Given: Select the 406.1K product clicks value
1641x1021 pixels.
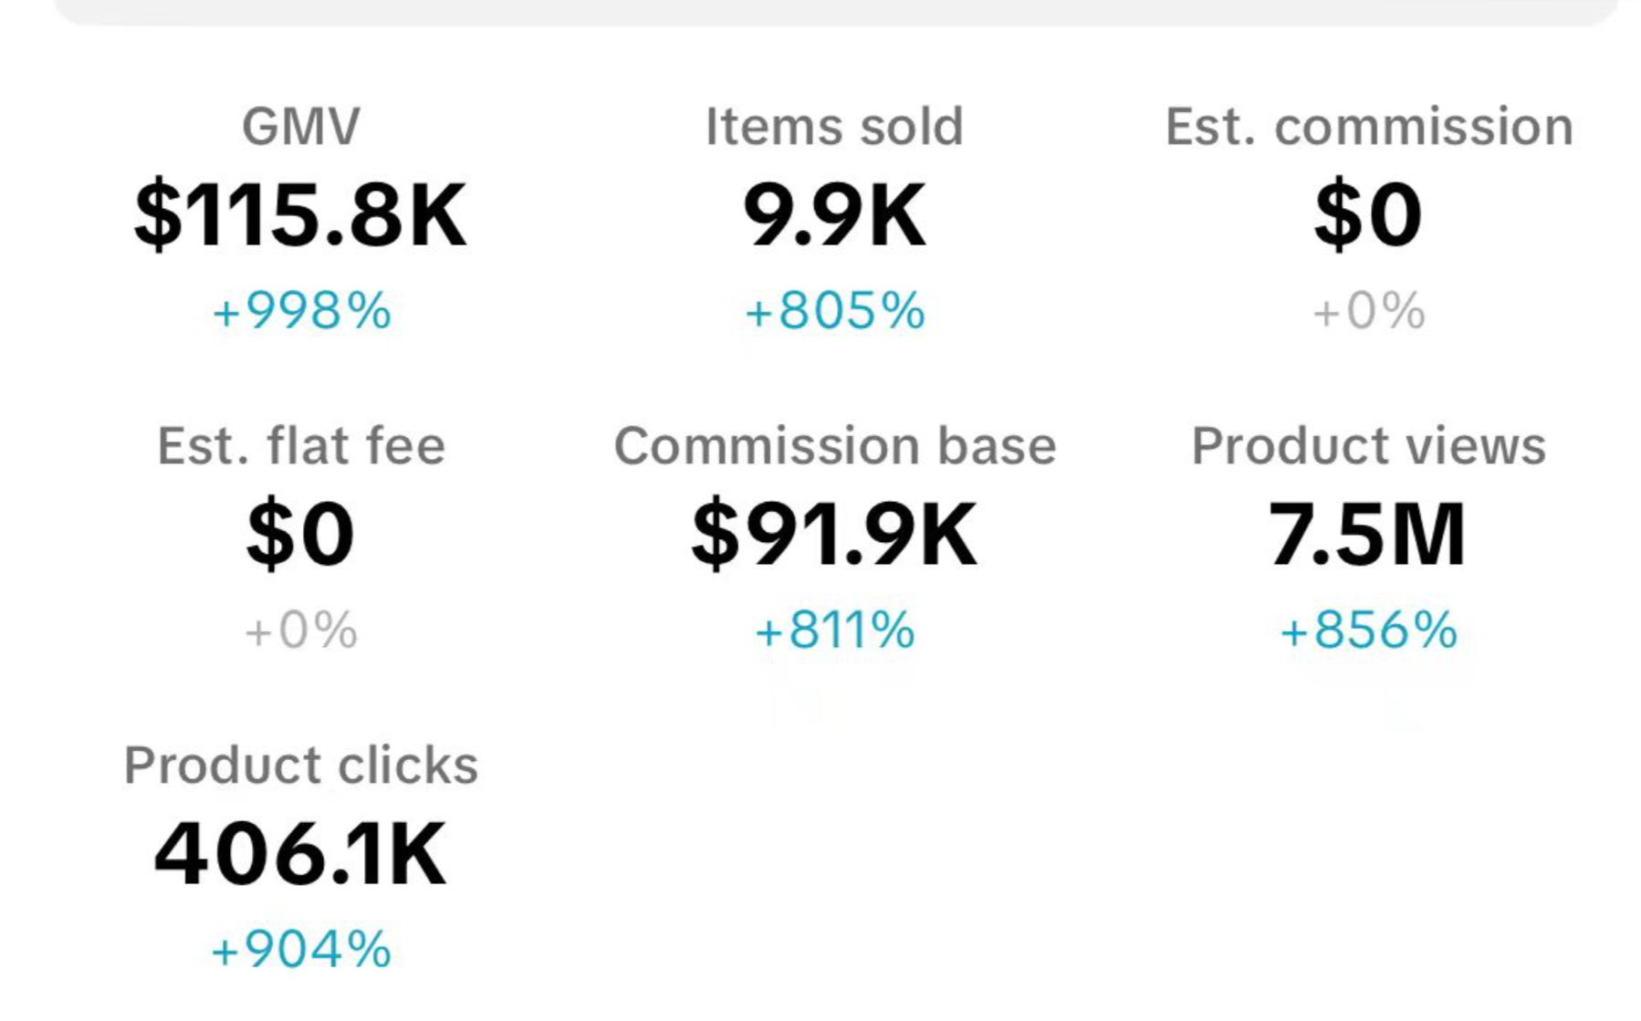Looking at the screenshot, I should [x=300, y=854].
